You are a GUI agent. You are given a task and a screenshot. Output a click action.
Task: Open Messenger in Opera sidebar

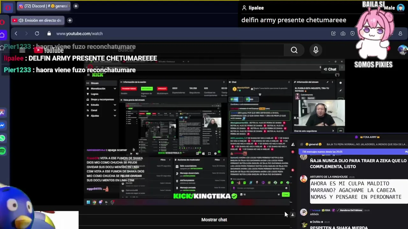point(2,125)
